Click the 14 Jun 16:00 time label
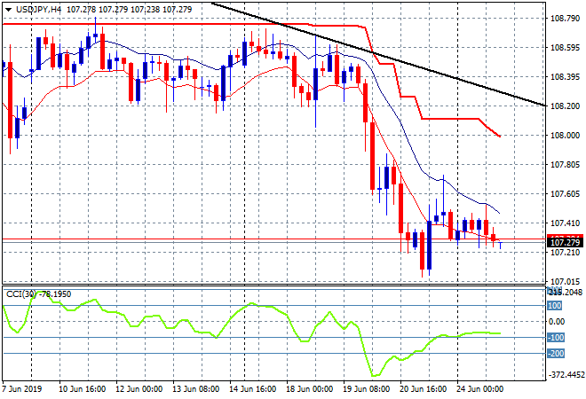 (x=253, y=389)
